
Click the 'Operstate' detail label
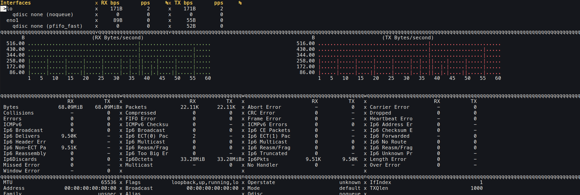click(x=261, y=183)
